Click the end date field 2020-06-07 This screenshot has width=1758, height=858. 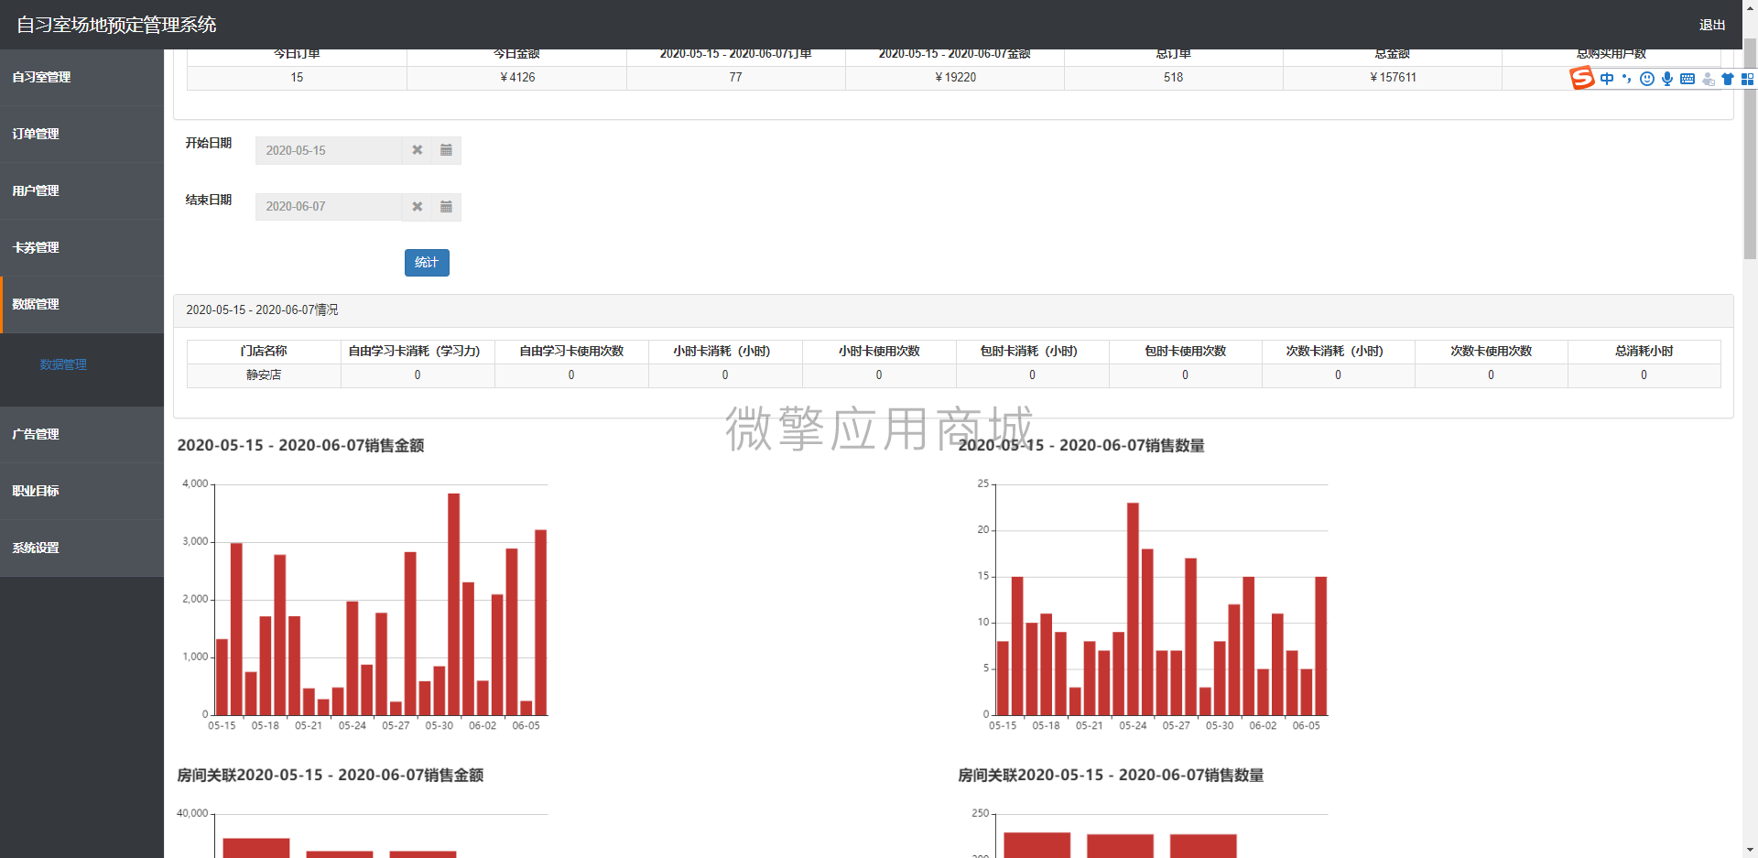click(329, 207)
